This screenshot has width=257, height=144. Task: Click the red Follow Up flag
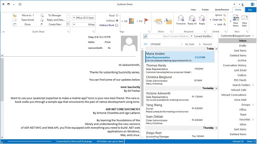[146, 21]
